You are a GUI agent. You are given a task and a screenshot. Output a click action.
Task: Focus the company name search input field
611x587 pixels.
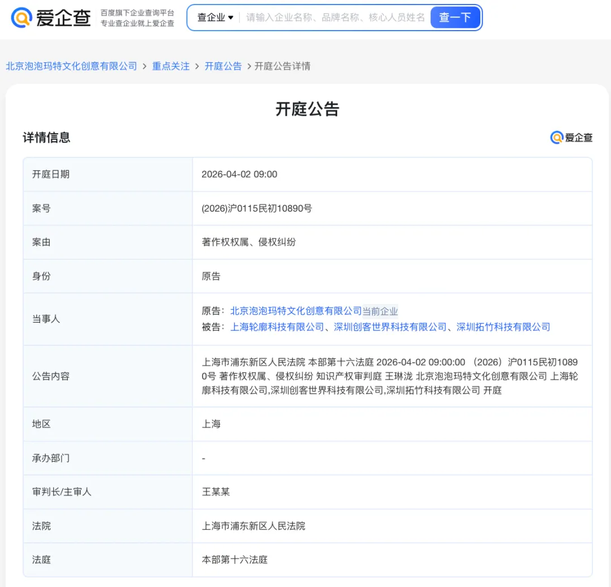[x=335, y=18]
